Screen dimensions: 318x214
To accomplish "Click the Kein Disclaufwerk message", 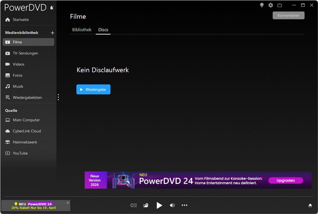I will [x=103, y=70].
